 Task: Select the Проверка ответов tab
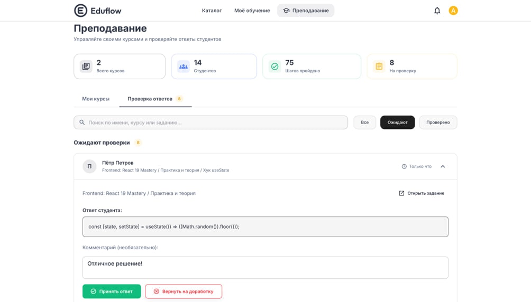point(155,99)
